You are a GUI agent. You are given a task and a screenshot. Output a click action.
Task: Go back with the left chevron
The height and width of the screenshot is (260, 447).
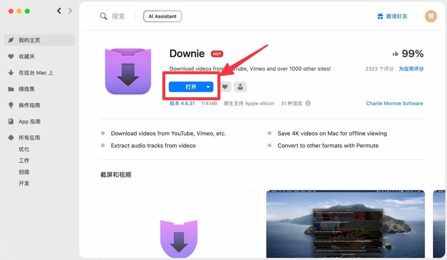click(x=59, y=11)
